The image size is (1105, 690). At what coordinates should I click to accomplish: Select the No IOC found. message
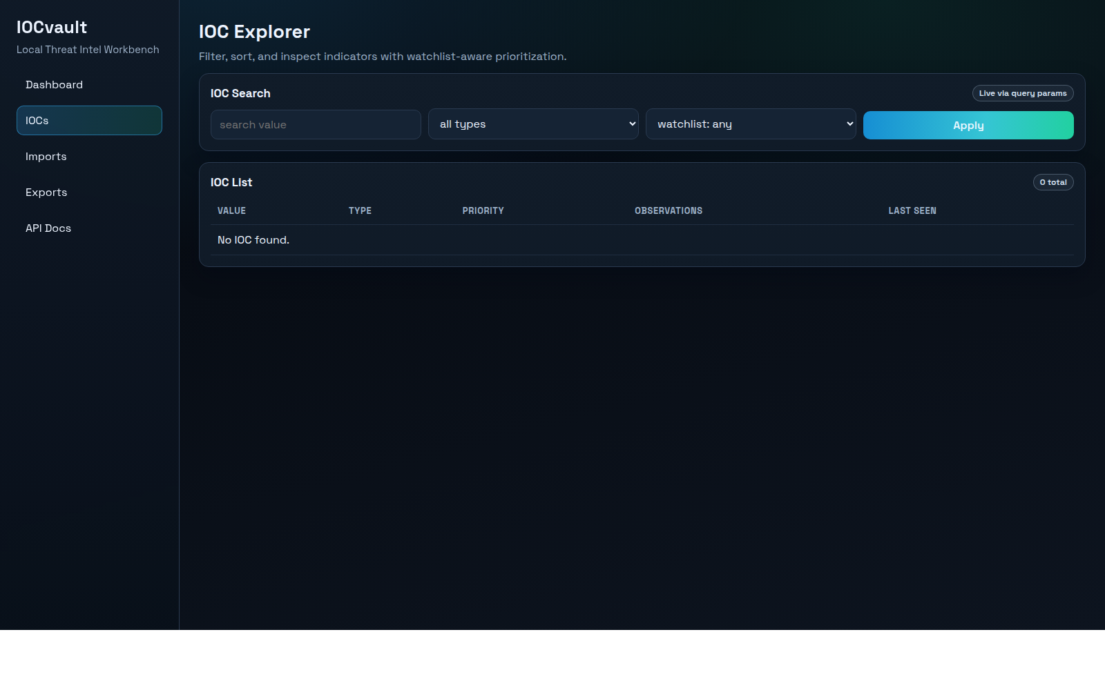(x=253, y=240)
